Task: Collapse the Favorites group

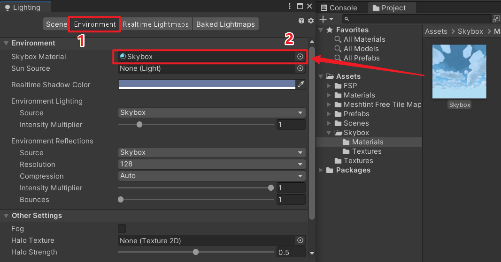Action: pyautogui.click(x=321, y=30)
